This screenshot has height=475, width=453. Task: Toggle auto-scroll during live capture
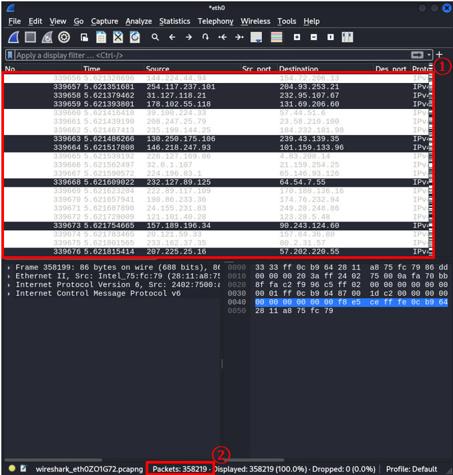click(256, 37)
